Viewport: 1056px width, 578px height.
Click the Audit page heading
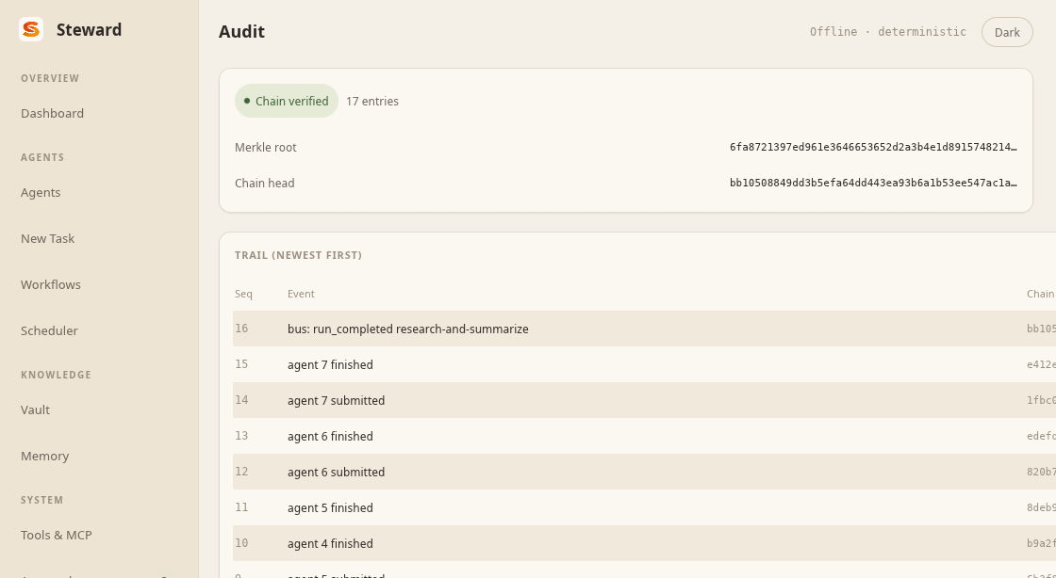[241, 32]
